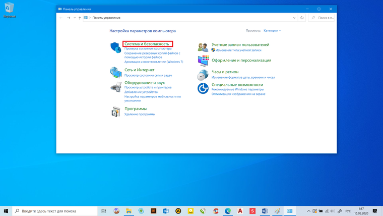
Task: Open Clock and Region icon
Action: [203, 75]
